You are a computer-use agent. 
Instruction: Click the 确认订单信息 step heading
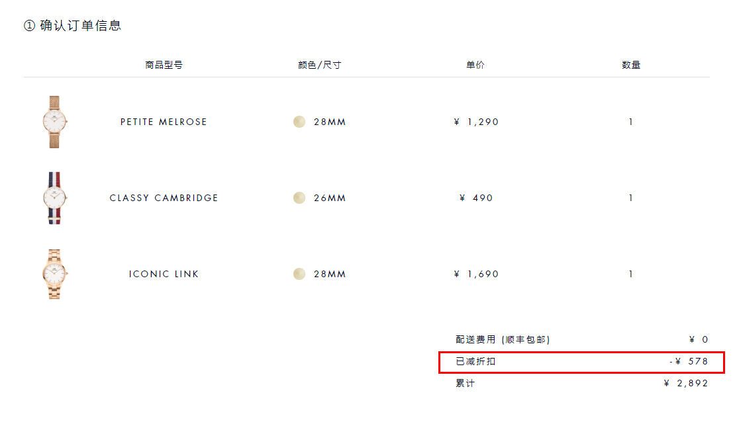[73, 26]
